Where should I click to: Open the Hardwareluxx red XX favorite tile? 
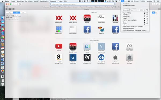pos(59,18)
